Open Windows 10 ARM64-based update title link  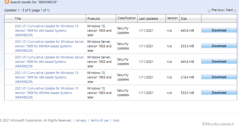(x=46, y=93)
